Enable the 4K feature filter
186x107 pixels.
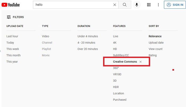click(x=115, y=43)
